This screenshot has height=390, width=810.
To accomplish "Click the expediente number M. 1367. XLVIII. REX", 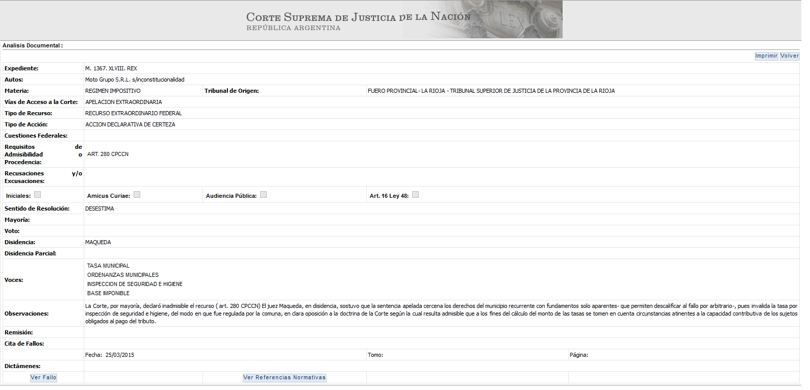I will (x=111, y=68).
